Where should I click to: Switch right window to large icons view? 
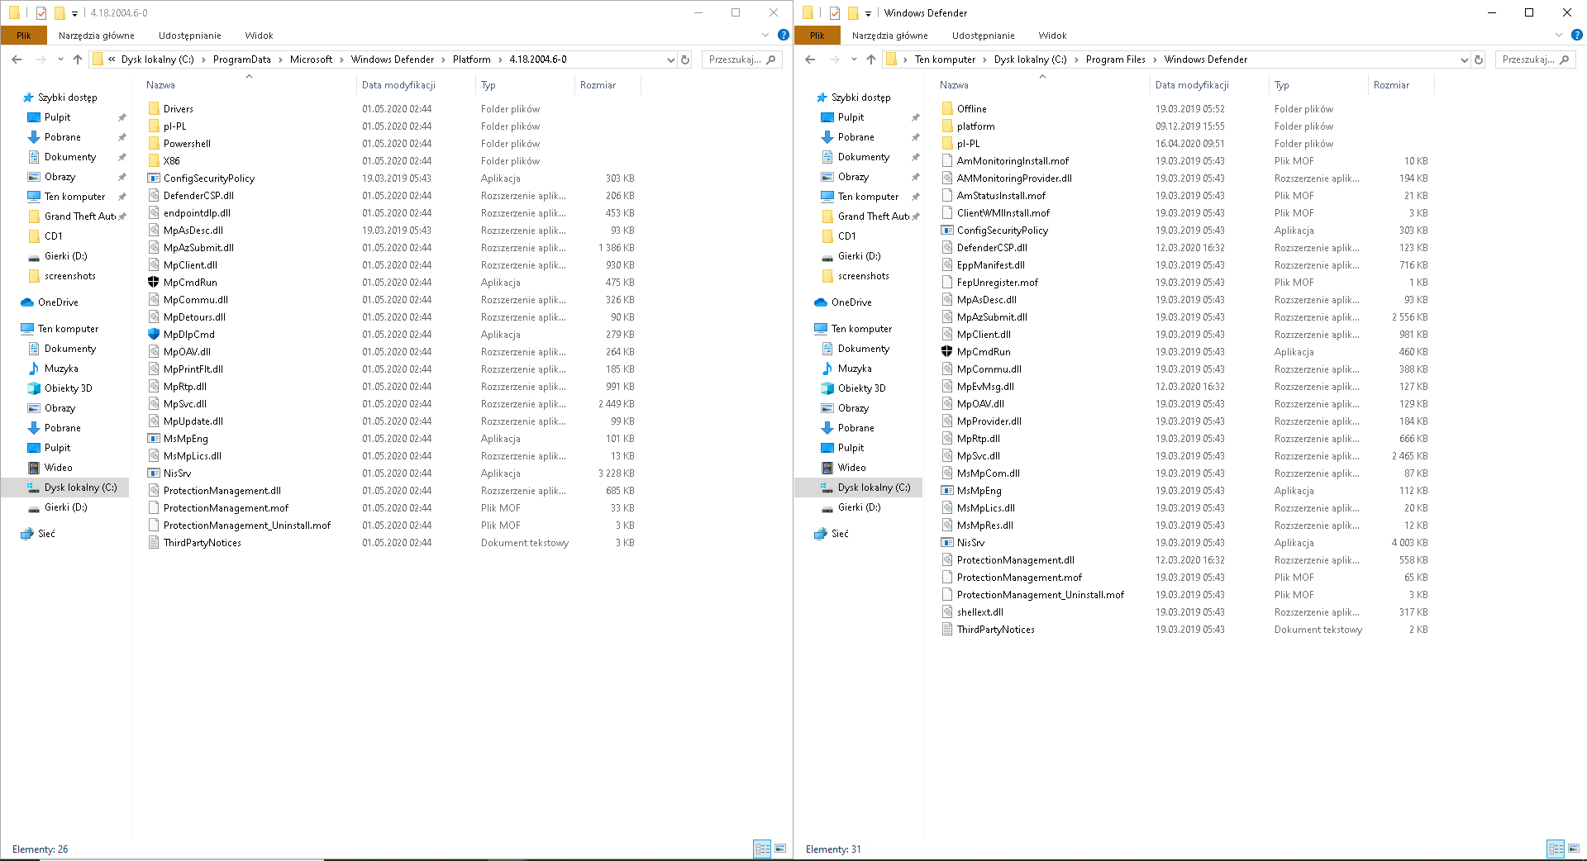tap(1574, 849)
